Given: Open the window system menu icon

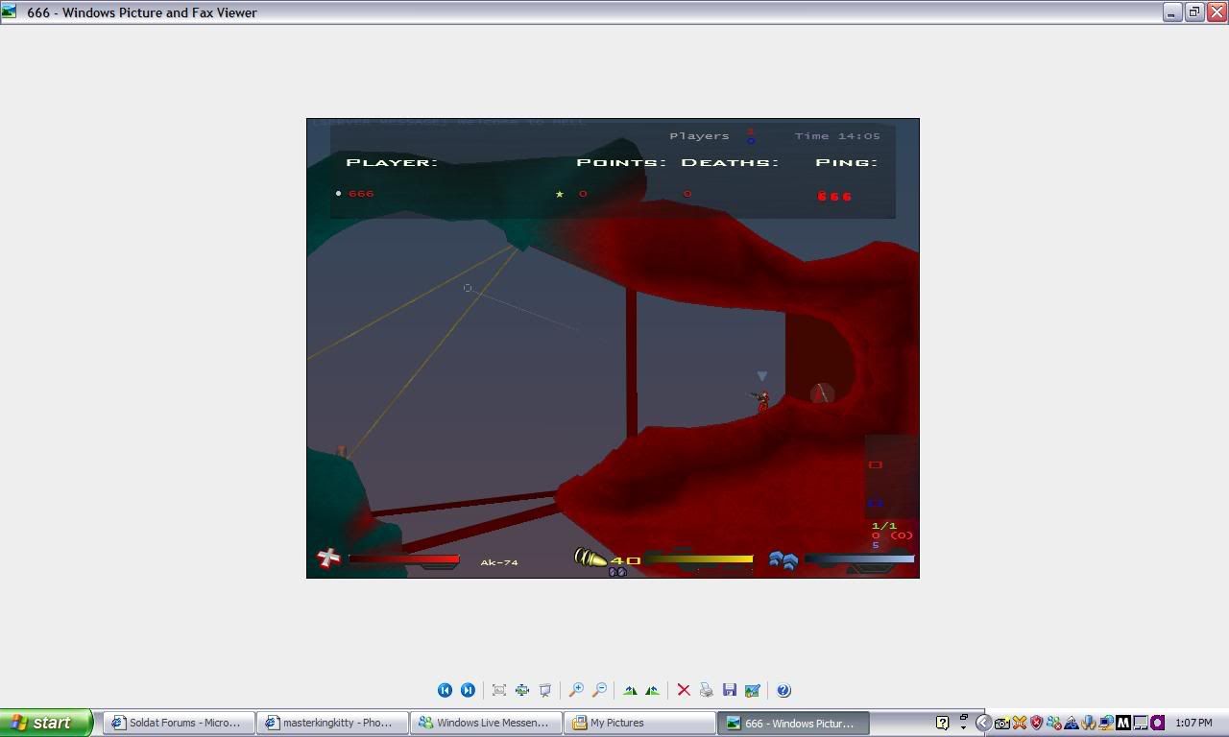Looking at the screenshot, I should 10,12.
